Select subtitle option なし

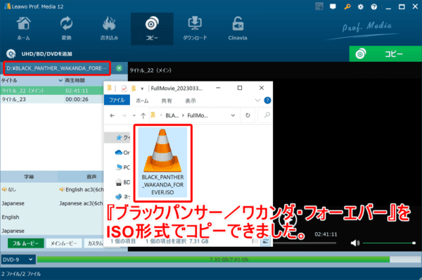pos(9,189)
